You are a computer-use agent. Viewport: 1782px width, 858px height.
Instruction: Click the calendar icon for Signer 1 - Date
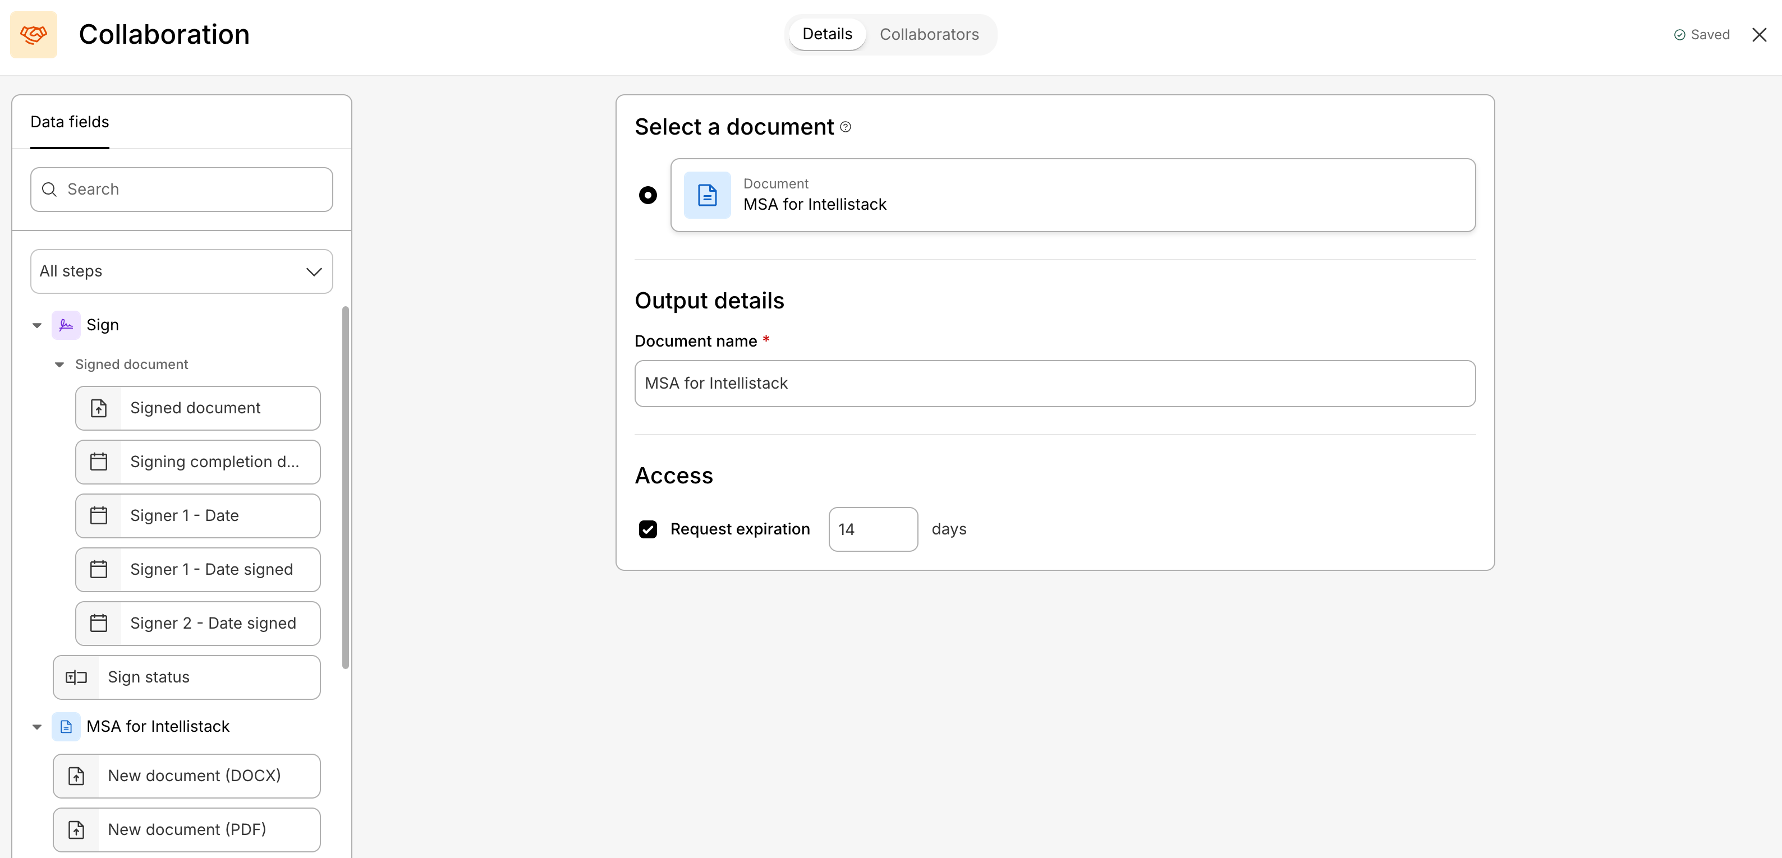point(99,516)
